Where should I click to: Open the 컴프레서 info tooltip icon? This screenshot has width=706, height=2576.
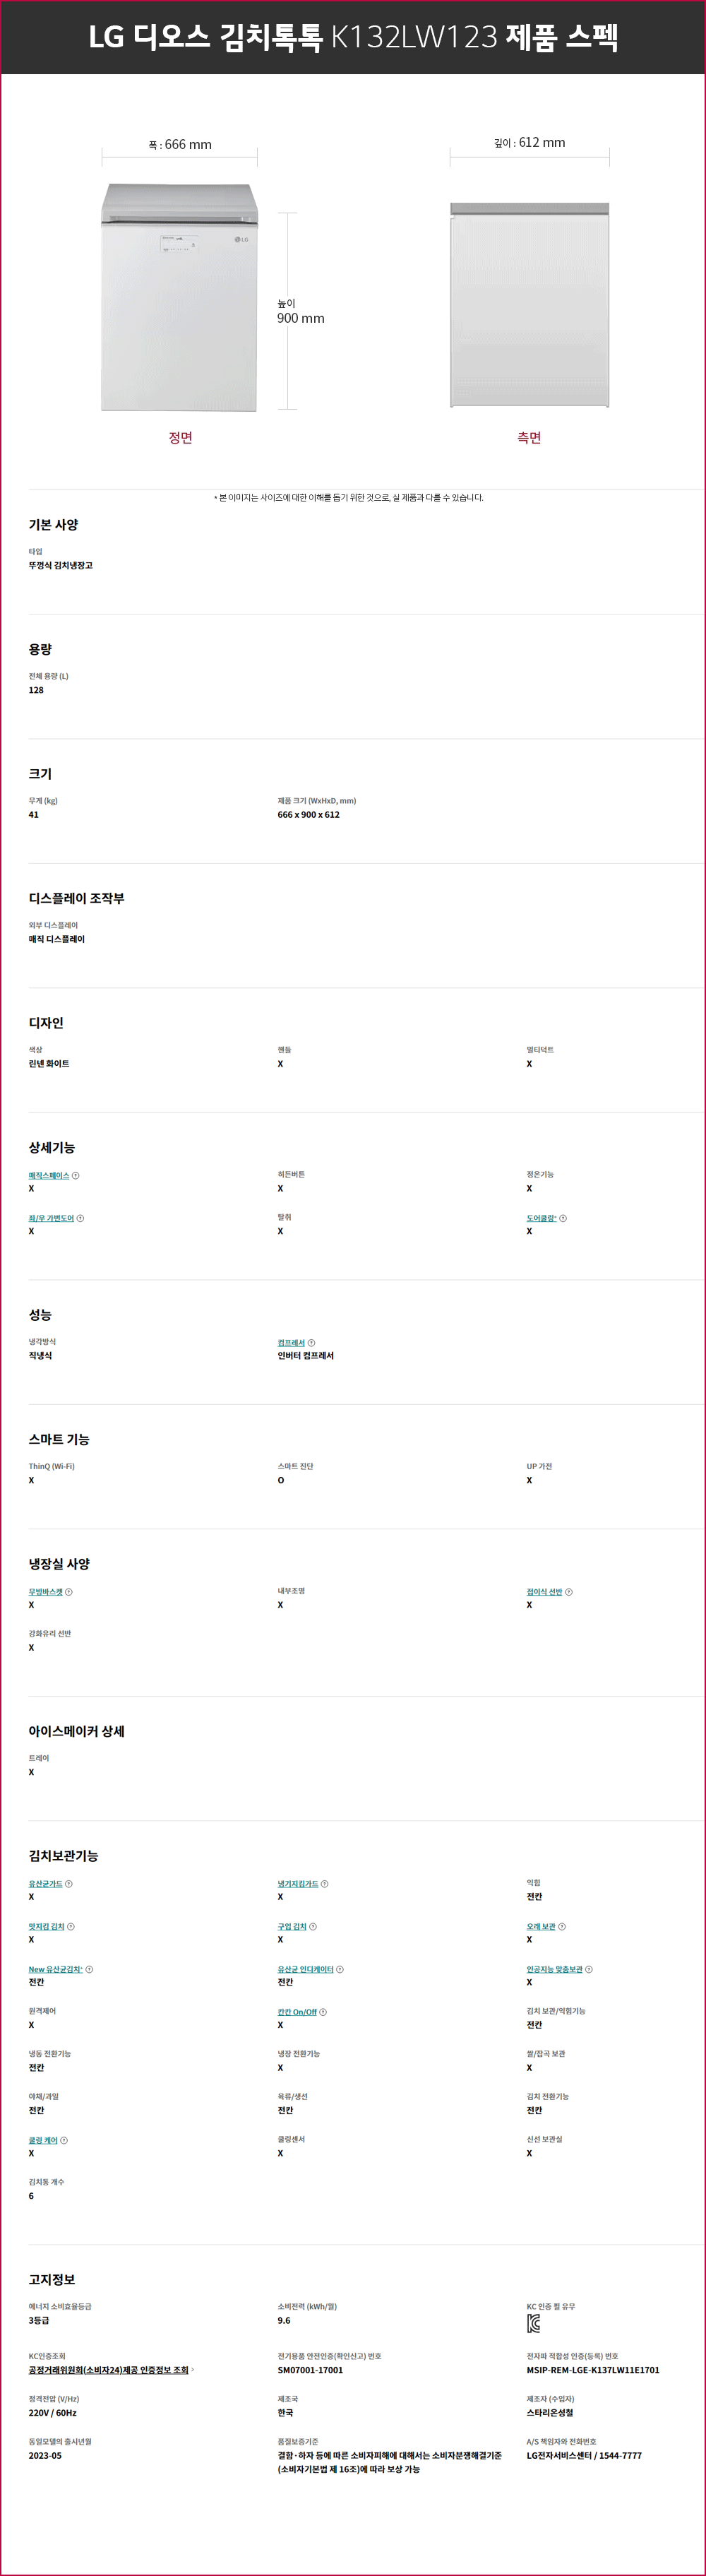(x=311, y=1343)
